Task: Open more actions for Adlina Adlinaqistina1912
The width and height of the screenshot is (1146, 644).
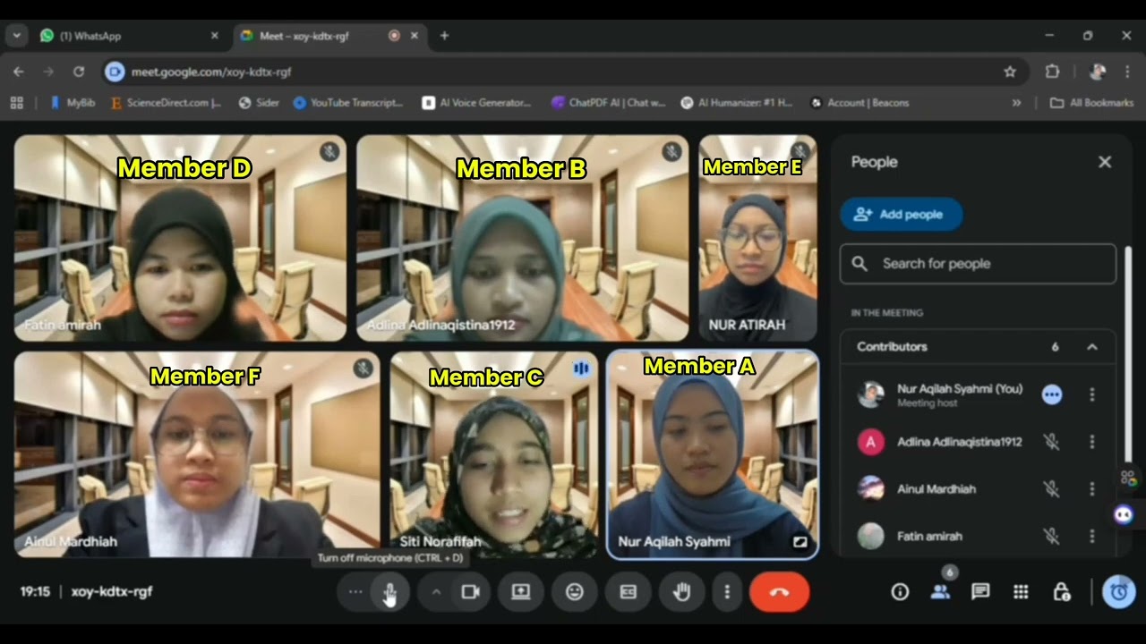Action: (x=1092, y=442)
